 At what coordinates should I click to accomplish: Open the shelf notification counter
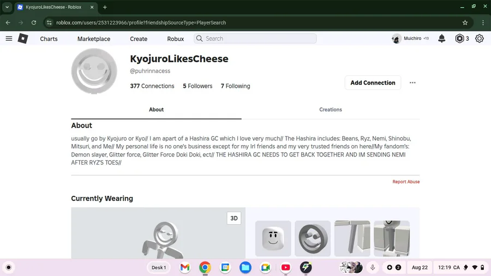pos(393,267)
